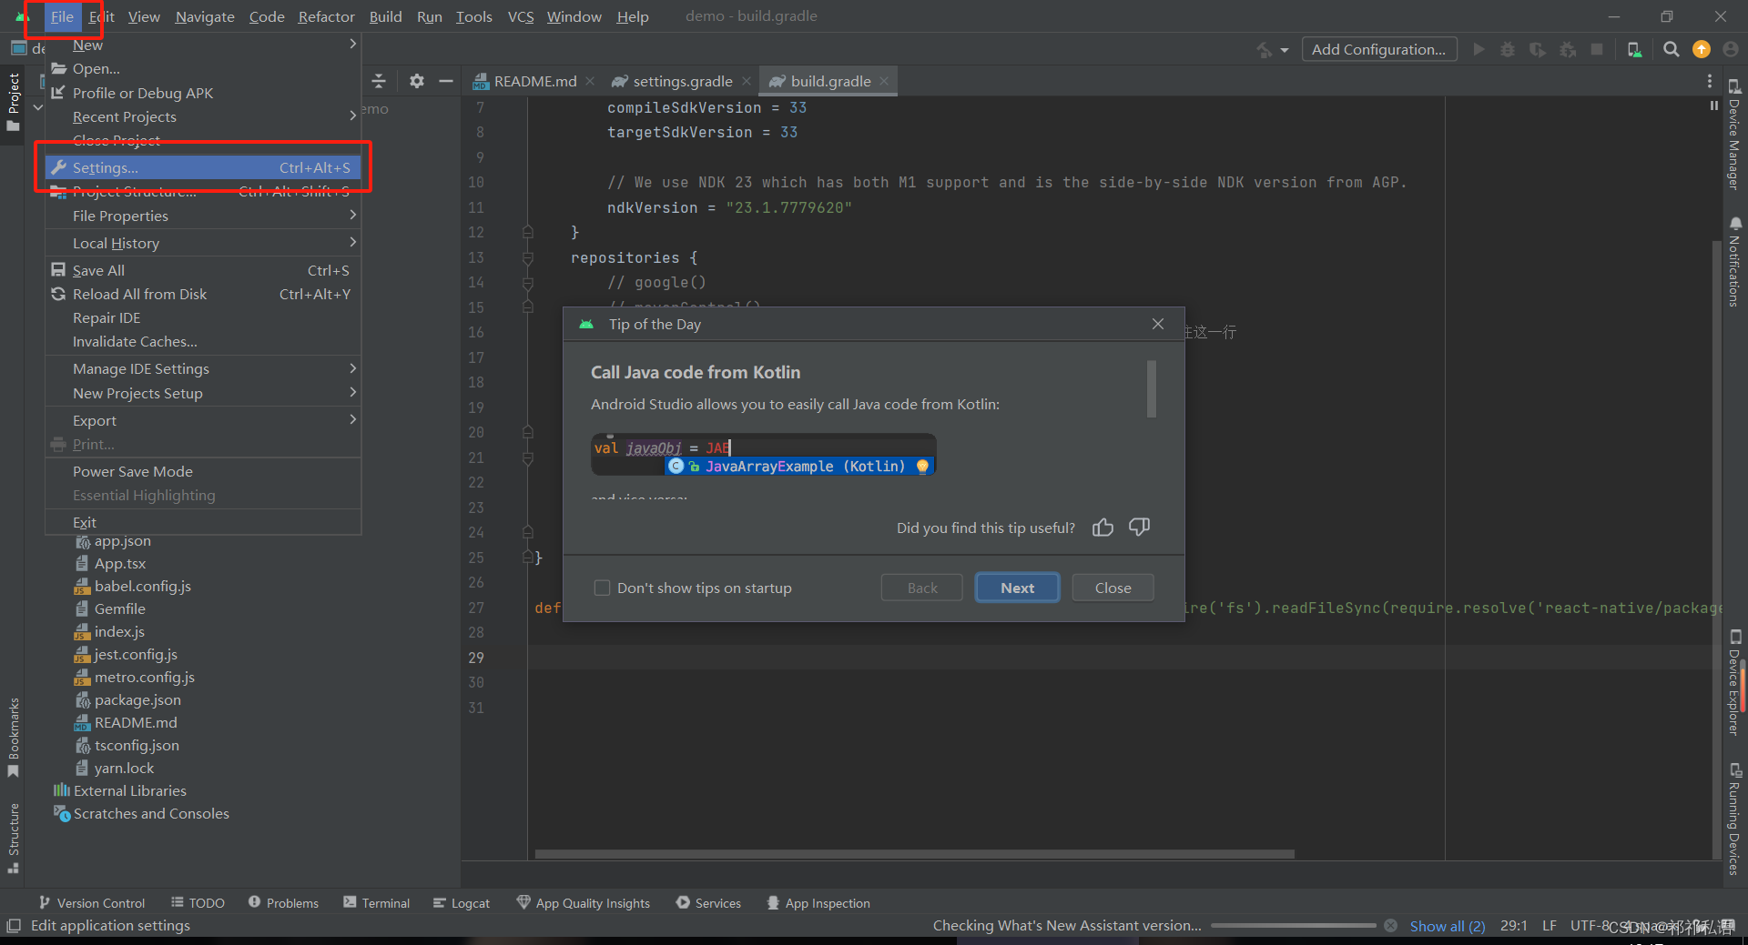Toggle fold marker on line 12
Image resolution: width=1748 pixels, height=945 pixels.
click(528, 233)
